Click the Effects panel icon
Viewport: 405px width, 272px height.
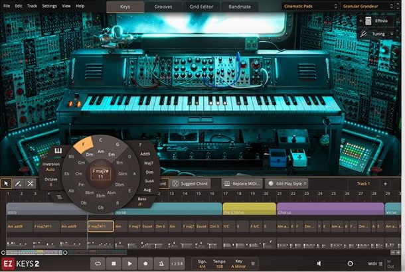(368, 21)
